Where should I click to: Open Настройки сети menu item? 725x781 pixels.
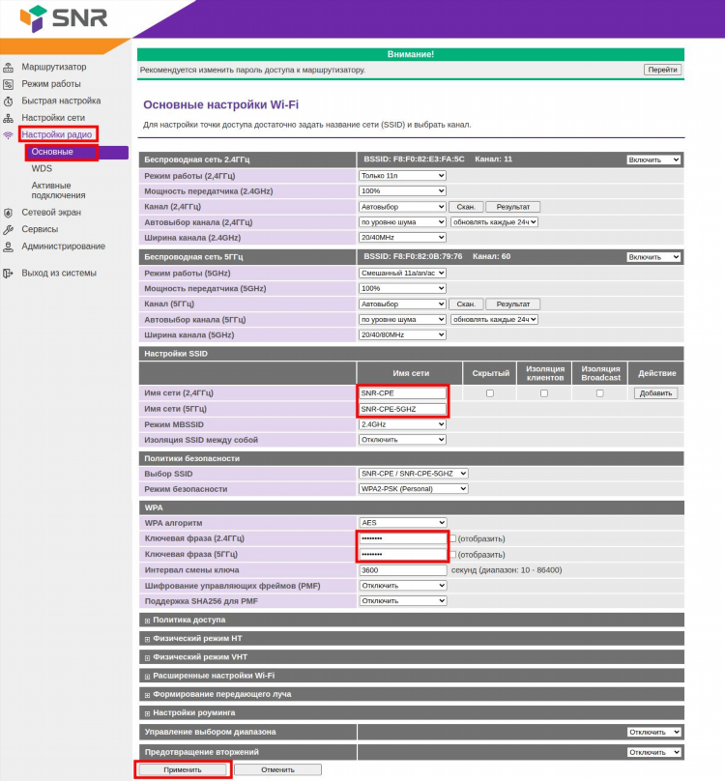coord(53,118)
